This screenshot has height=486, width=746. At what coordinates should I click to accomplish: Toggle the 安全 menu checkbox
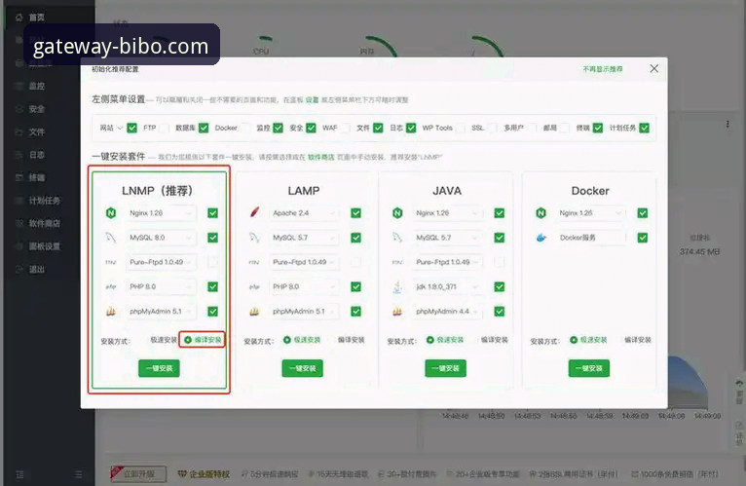point(311,128)
